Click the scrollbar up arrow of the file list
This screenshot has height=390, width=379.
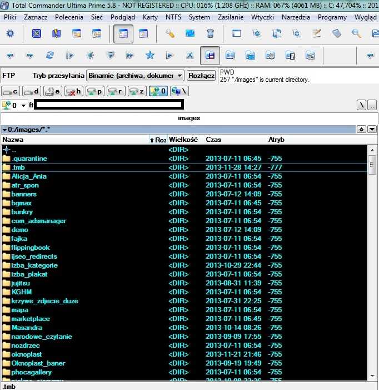coord(372,150)
